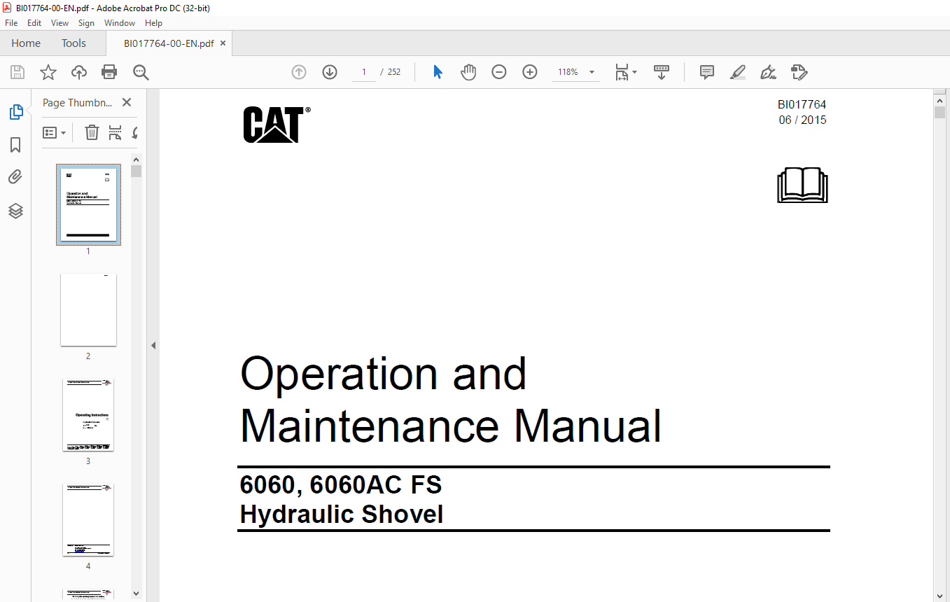
Task: Open the Edit menu
Action: pyautogui.click(x=34, y=23)
